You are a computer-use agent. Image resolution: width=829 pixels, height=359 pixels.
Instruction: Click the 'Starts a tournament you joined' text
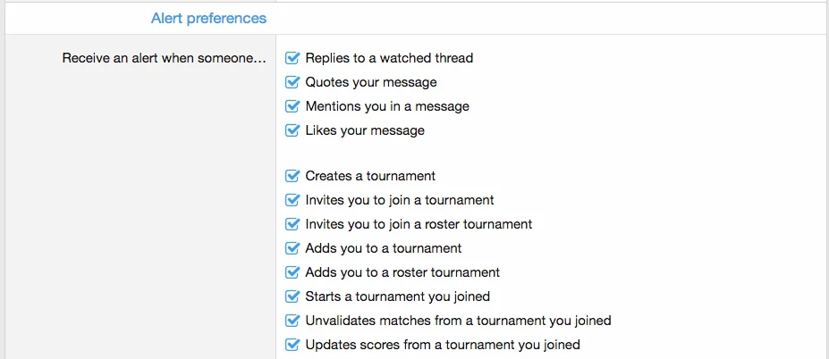tap(397, 296)
